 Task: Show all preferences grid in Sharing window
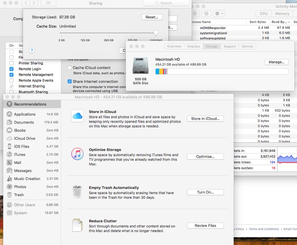pos(48,3)
